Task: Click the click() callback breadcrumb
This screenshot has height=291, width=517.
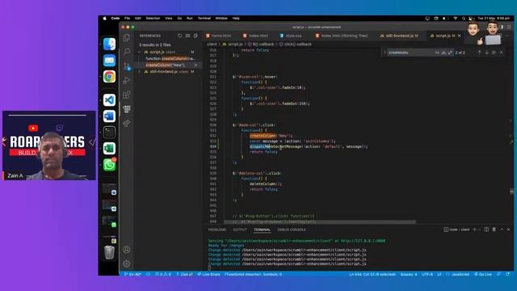Action: (296, 44)
